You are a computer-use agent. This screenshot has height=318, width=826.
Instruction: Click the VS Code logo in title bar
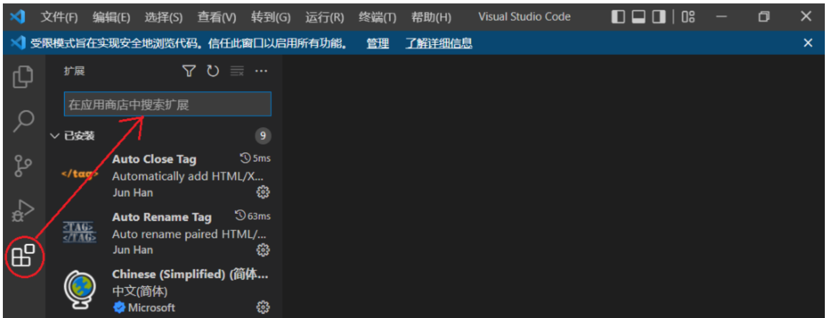(x=18, y=17)
